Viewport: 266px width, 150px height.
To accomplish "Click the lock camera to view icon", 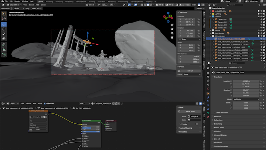I will point(172,37).
